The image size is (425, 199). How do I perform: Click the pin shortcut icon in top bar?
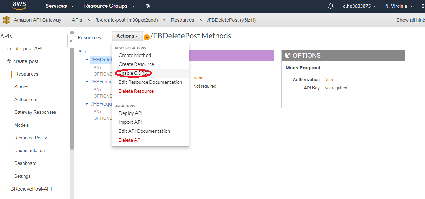click(148, 6)
